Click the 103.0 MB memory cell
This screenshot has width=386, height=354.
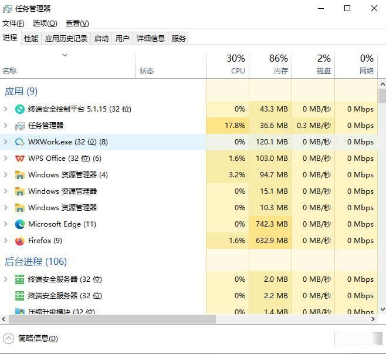270,159
